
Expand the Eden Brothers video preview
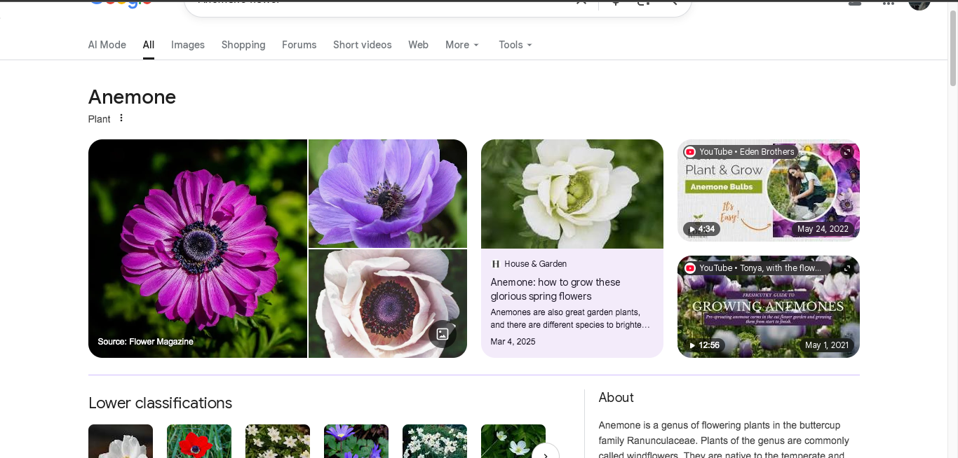847,152
